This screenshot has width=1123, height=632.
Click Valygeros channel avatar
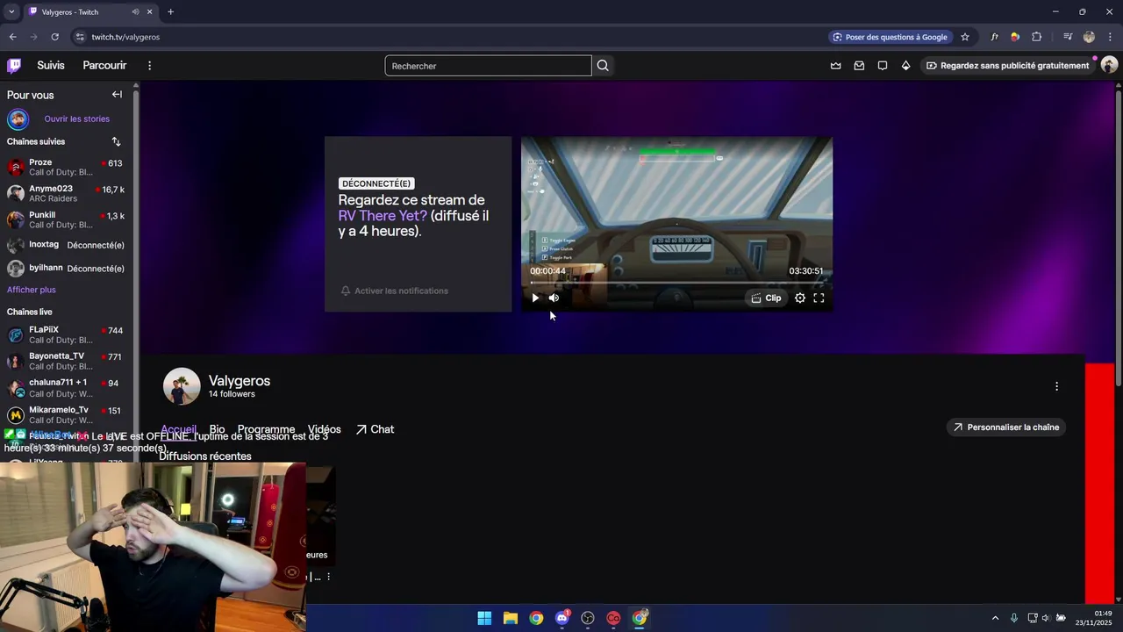pos(182,386)
